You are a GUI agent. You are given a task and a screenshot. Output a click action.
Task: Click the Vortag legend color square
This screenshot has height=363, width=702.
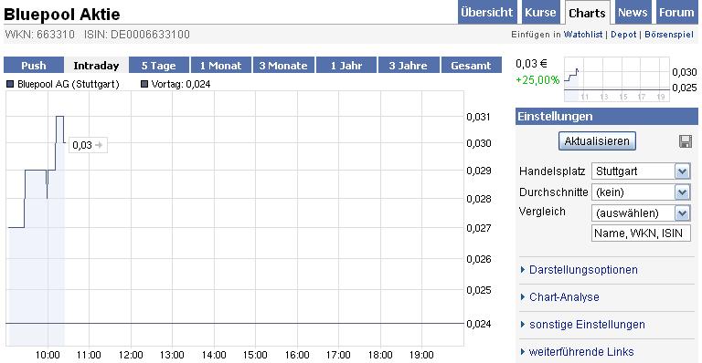coord(144,84)
